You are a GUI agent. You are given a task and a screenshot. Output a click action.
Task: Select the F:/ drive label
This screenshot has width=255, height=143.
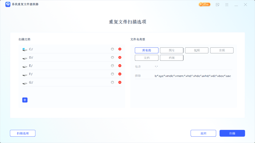click(x=31, y=74)
